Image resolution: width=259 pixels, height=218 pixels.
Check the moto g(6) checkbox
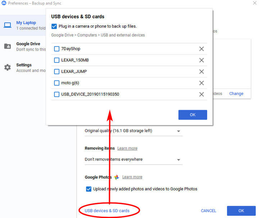pyautogui.click(x=57, y=83)
